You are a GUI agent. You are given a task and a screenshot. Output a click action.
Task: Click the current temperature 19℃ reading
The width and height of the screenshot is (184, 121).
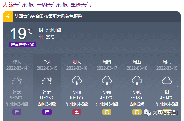pyautogui.click(x=21, y=34)
